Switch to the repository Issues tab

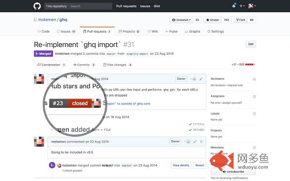(66, 31)
